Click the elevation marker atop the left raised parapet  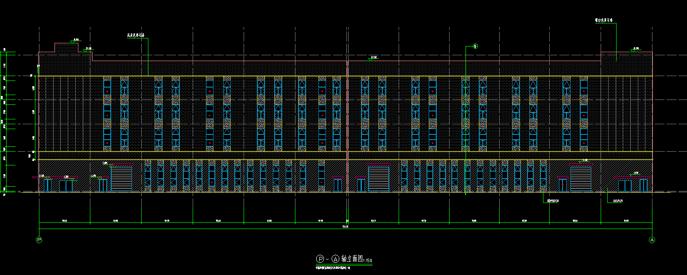pyautogui.click(x=70, y=40)
